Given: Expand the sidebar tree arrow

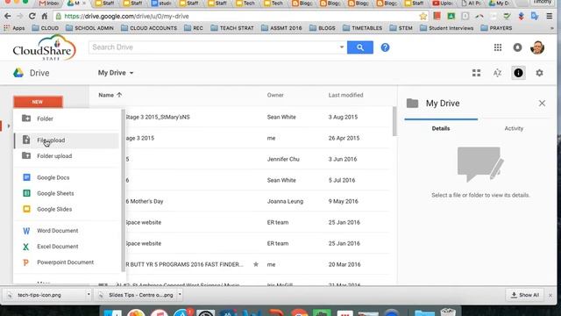Looking at the screenshot, I should (x=9, y=126).
